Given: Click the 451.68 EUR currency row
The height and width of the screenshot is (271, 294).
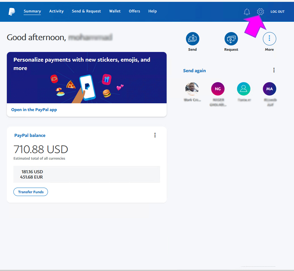Looking at the screenshot, I should pos(31,177).
